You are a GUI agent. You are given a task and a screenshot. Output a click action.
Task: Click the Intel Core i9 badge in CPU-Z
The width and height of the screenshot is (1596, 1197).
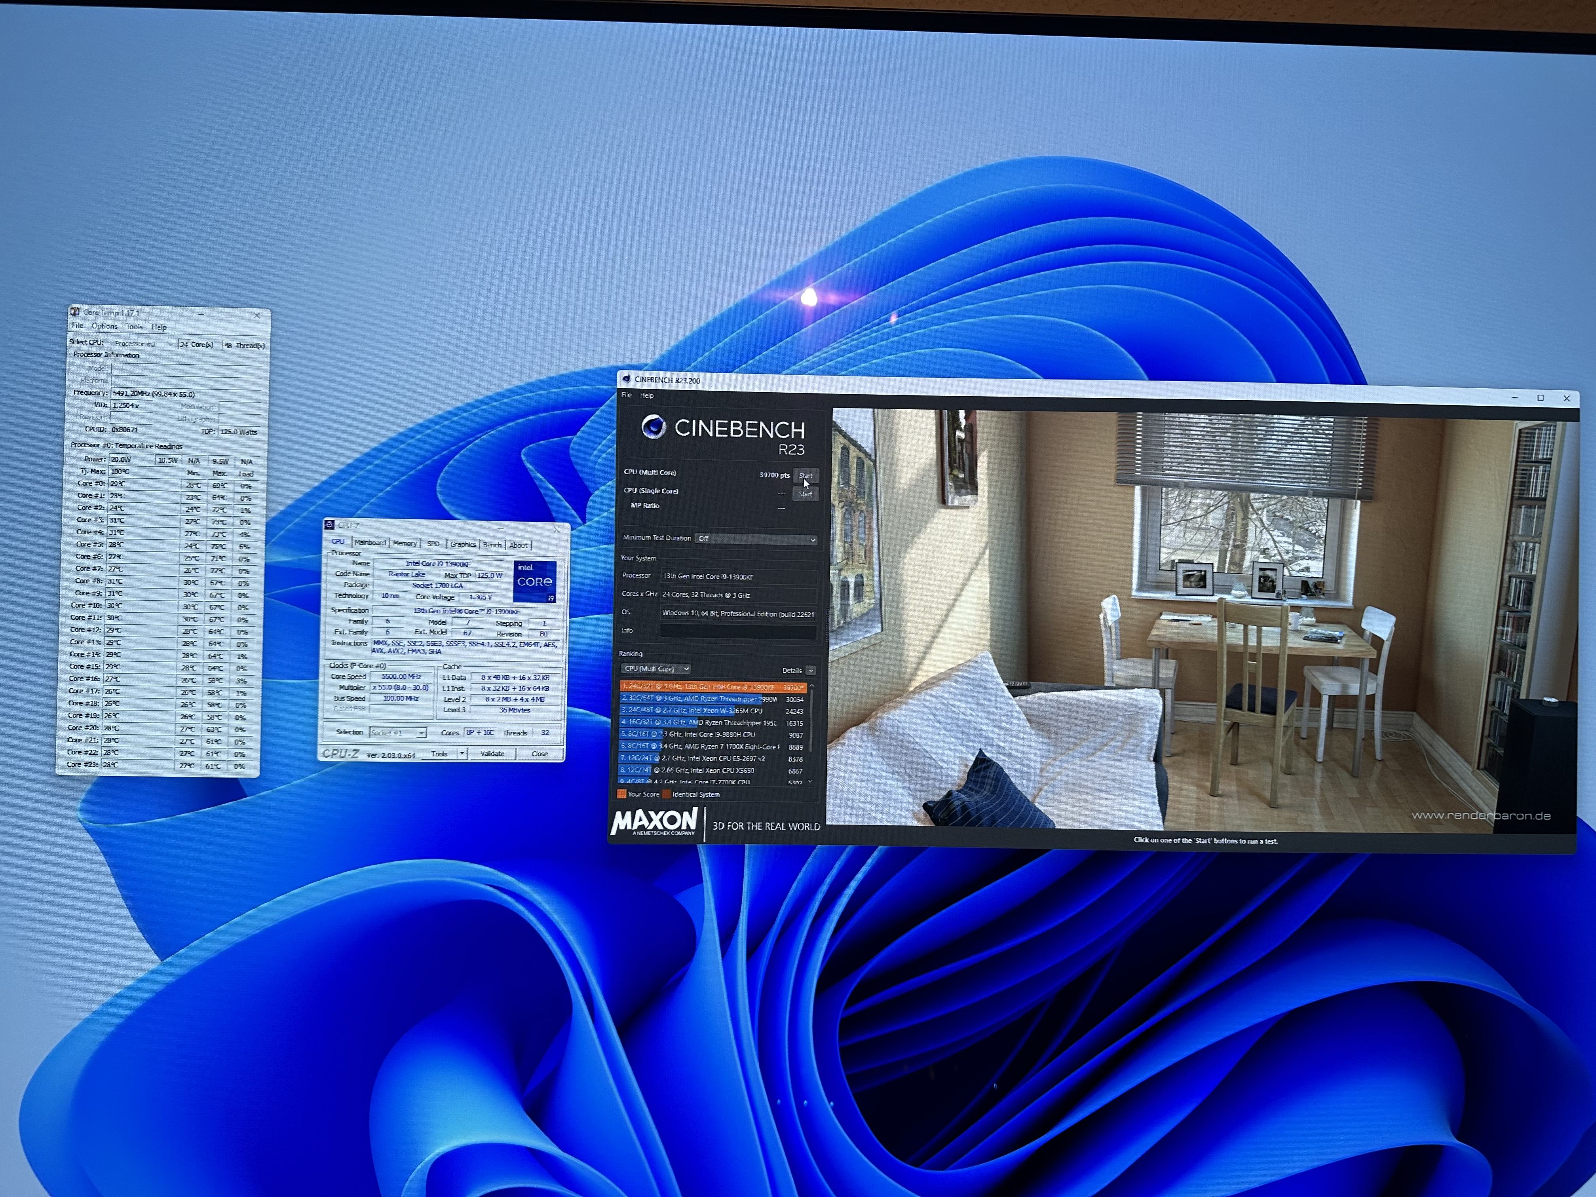pos(534,581)
